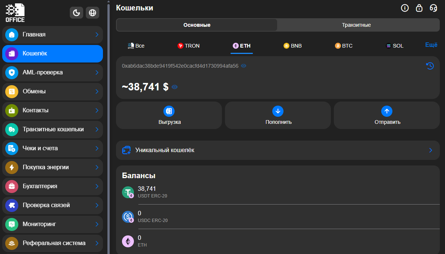The width and height of the screenshot is (445, 254).
Task: Click the USDT ERC-20 token icon
Action: click(128, 192)
